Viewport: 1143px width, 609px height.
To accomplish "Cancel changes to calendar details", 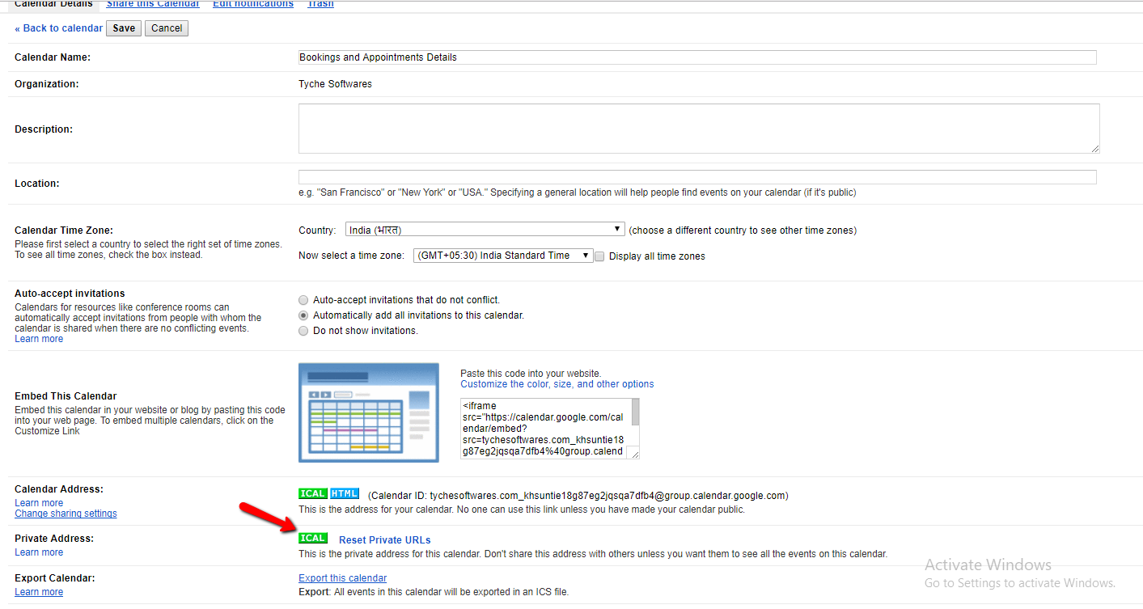I will (x=166, y=27).
